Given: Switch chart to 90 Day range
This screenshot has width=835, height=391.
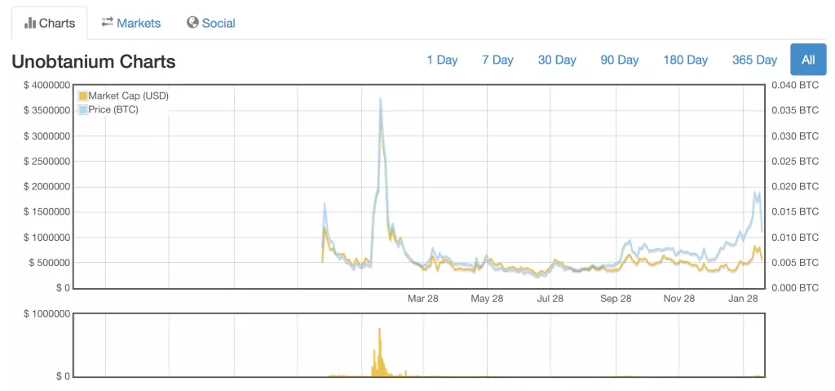Looking at the screenshot, I should 620,60.
